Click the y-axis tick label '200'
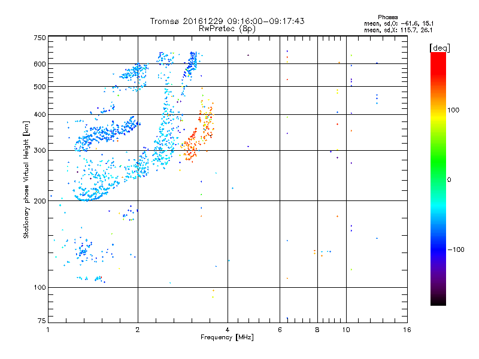Viewport: 479px width, 359px height. click(x=40, y=201)
